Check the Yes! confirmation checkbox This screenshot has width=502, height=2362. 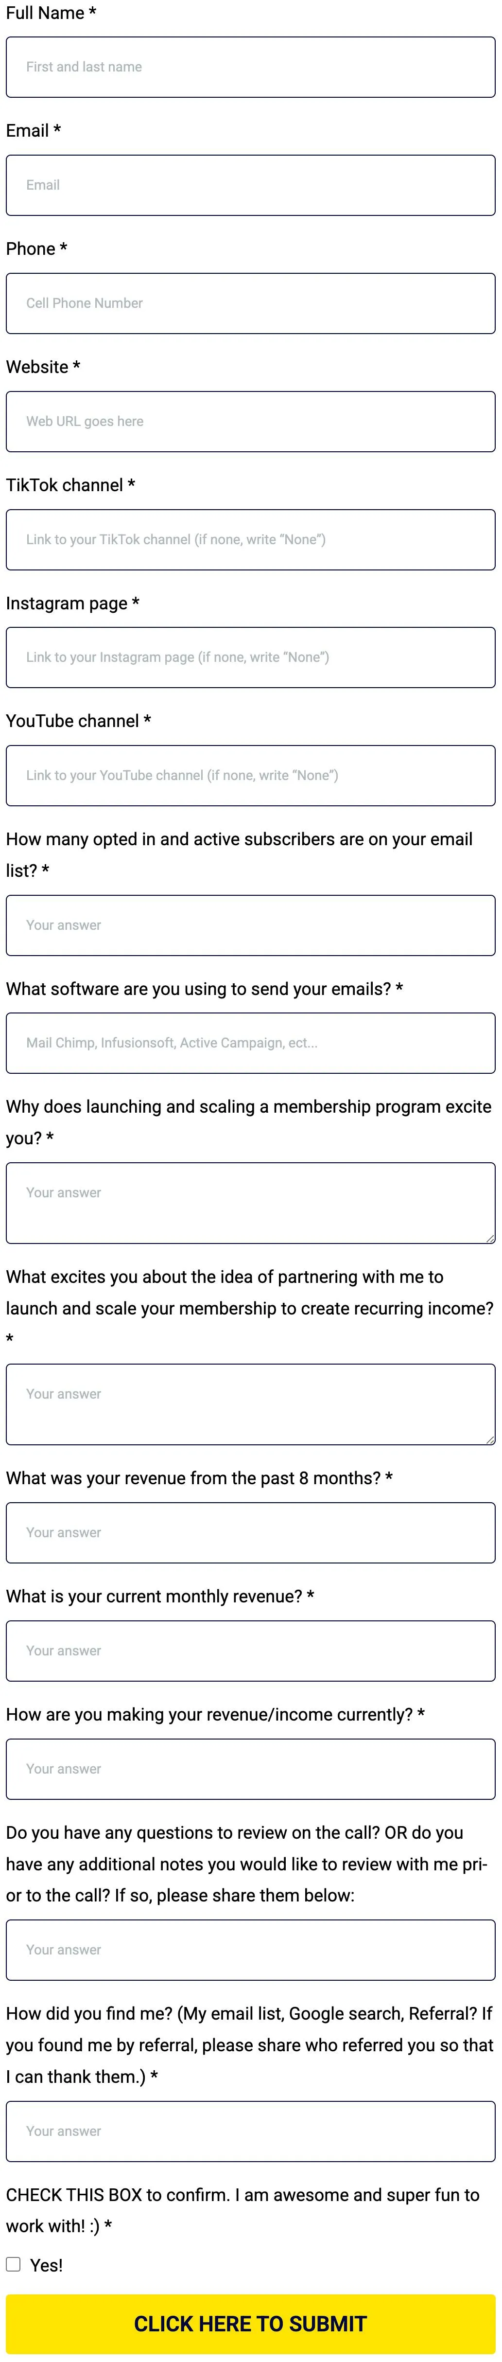pyautogui.click(x=14, y=2264)
